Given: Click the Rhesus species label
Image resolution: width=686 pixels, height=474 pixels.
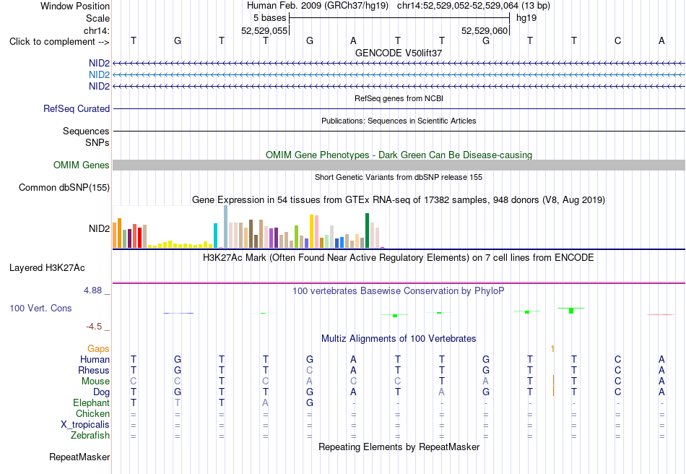Looking at the screenshot, I should point(94,370).
